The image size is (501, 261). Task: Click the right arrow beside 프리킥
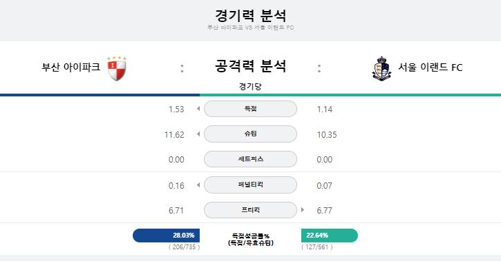coord(303,210)
